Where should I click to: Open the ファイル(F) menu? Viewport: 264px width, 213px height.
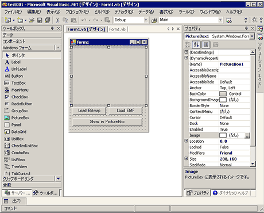(x=13, y=12)
